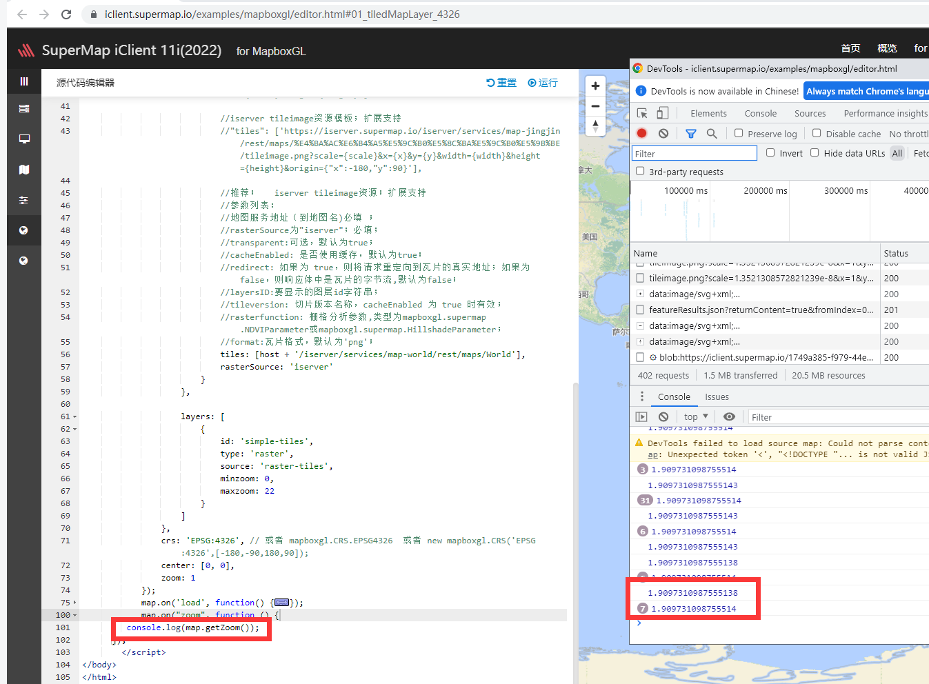This screenshot has width=929, height=684.
Task: Open the 概览 navigation item
Action: pyautogui.click(x=887, y=48)
